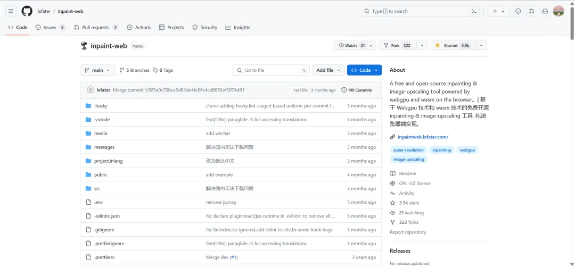
Task: Click the .husky folder icon
Action: click(x=88, y=106)
